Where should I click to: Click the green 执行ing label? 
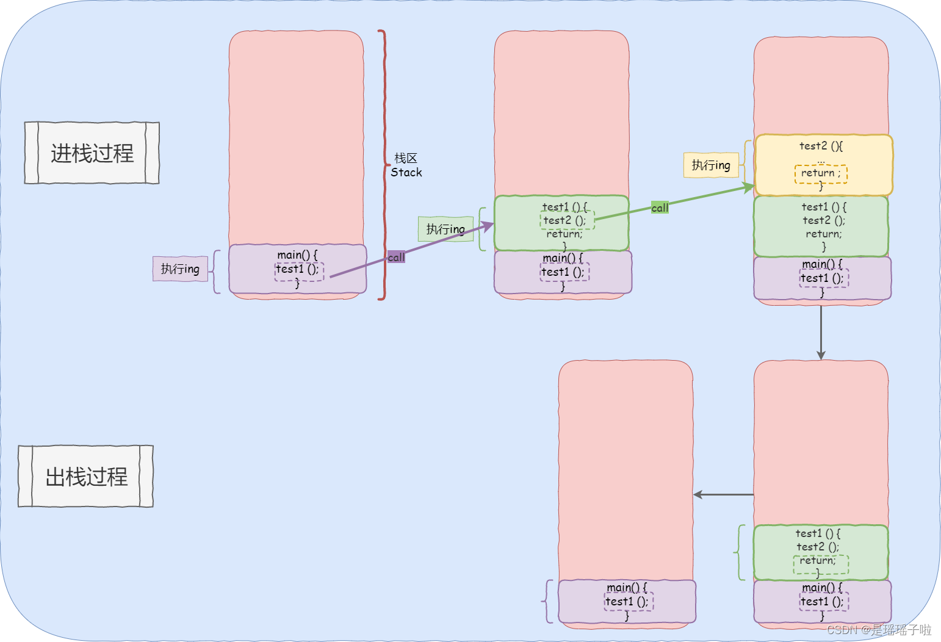[x=445, y=229]
